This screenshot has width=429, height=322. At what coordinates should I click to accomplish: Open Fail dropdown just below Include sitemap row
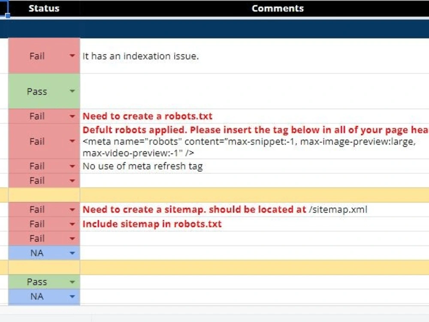click(x=72, y=238)
